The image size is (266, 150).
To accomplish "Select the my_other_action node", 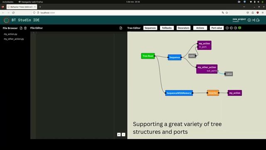I will [x=207, y=69].
